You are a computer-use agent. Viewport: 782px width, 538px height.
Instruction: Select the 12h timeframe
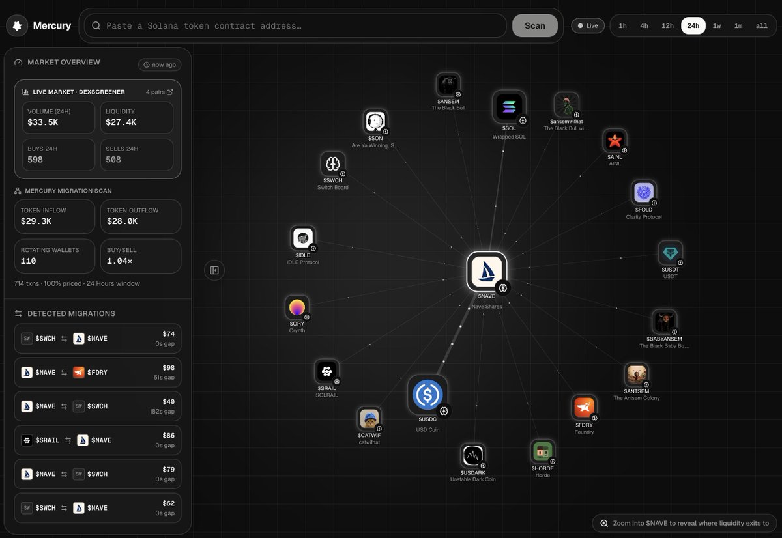pyautogui.click(x=667, y=26)
